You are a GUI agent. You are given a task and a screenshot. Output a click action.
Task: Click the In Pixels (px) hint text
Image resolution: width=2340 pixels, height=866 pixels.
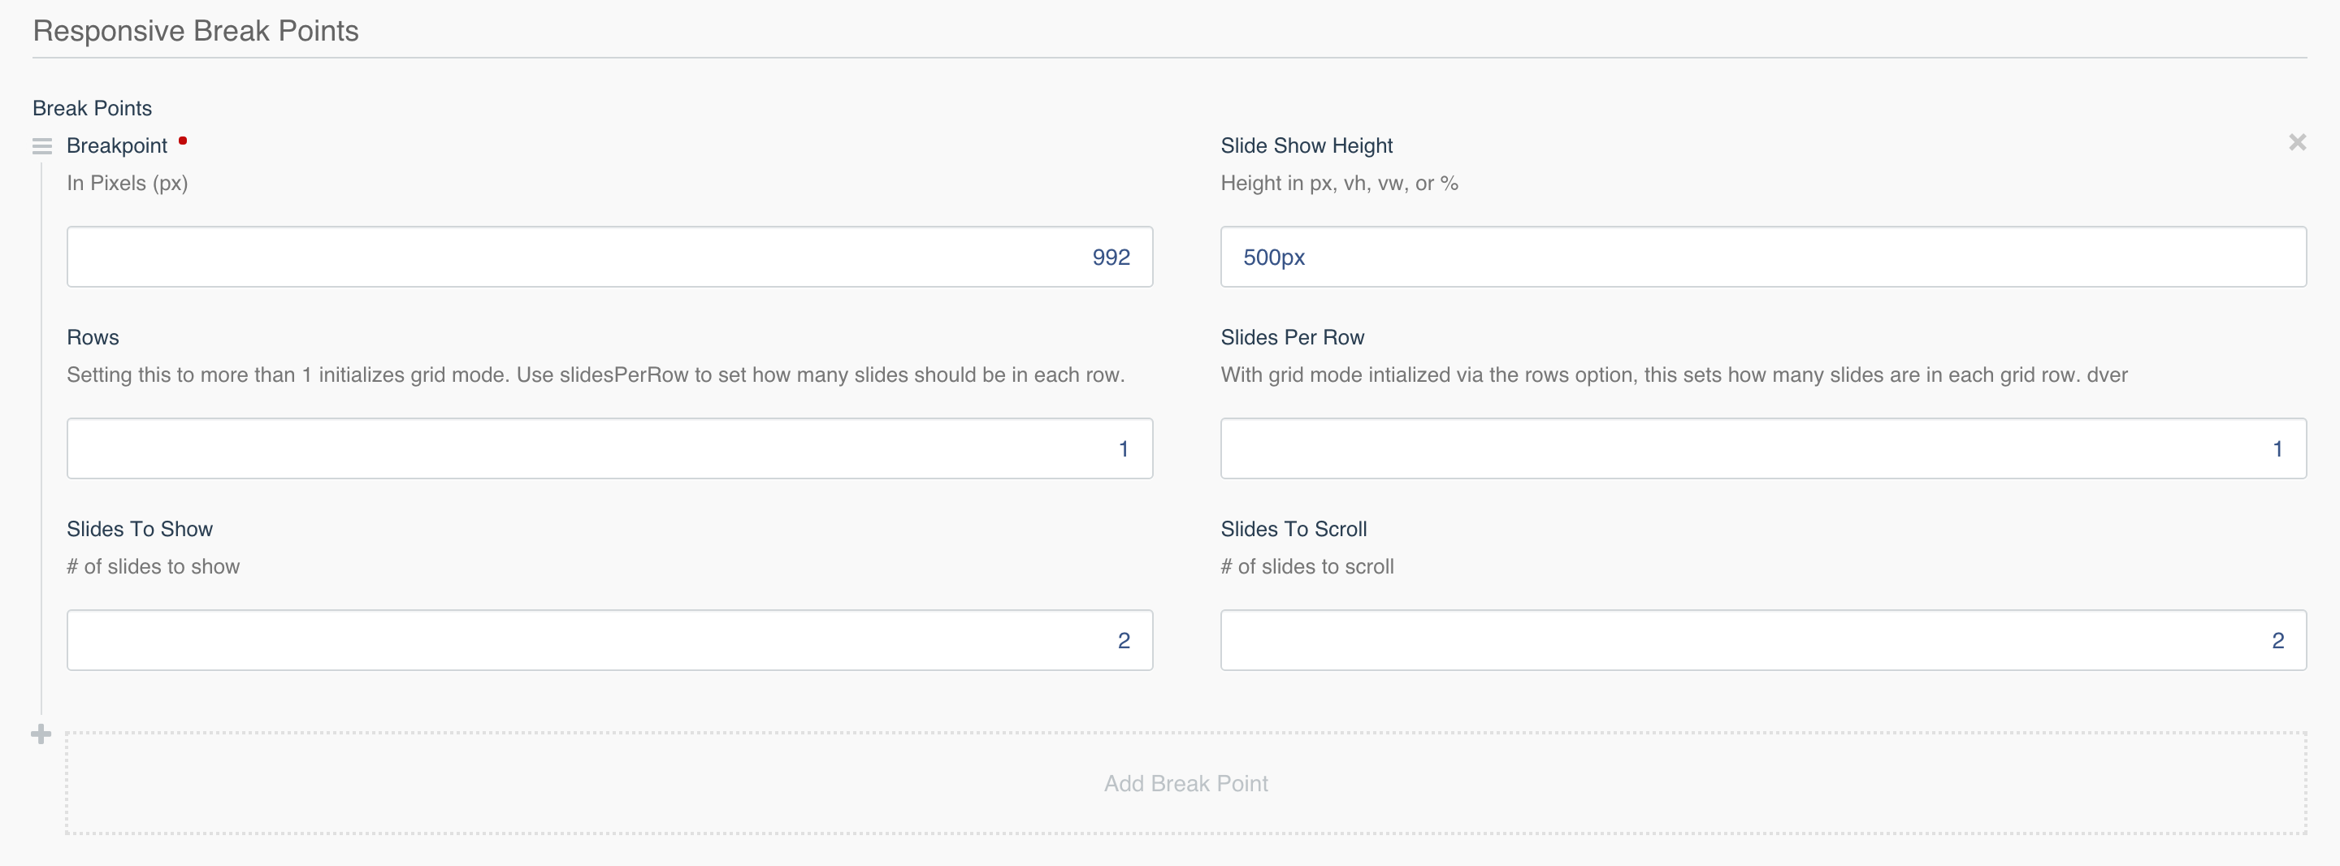click(x=128, y=184)
